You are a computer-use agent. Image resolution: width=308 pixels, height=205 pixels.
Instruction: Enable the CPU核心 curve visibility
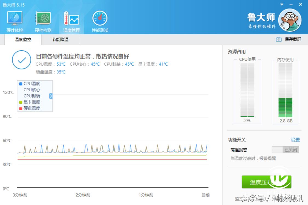[x=30, y=90]
